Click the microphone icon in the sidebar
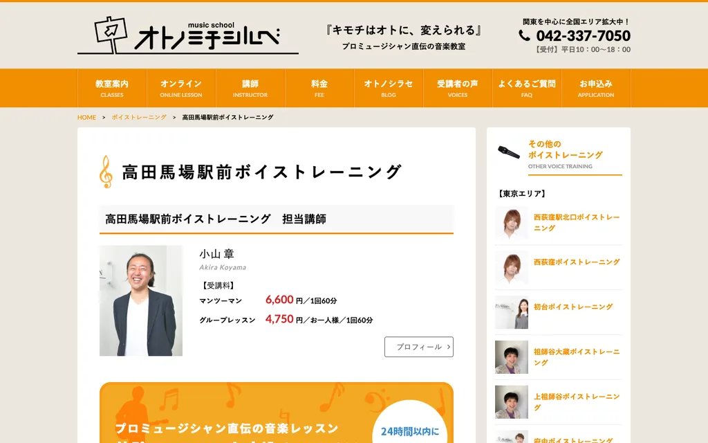Screen dimensions: 708x443 click(x=509, y=152)
